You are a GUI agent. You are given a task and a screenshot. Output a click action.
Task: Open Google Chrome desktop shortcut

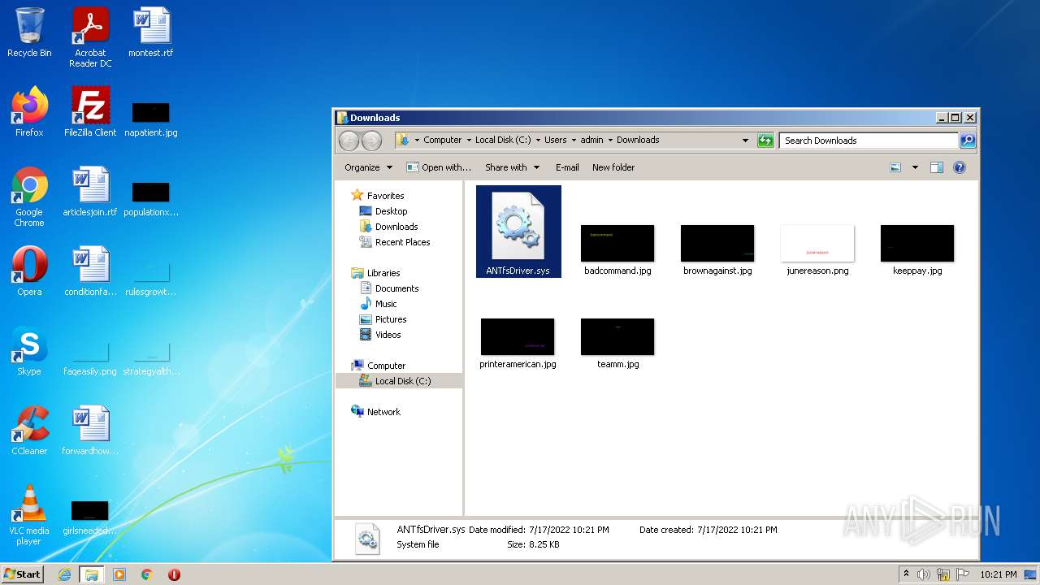29,197
